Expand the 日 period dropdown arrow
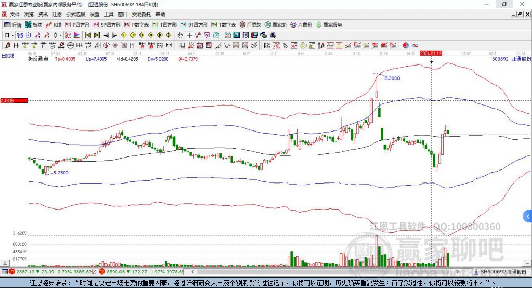The width and height of the screenshot is (532, 288). point(13,35)
